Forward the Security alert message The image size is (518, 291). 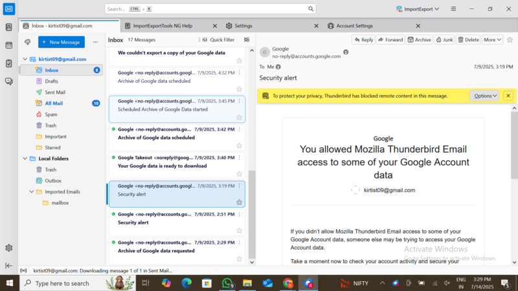coord(390,39)
